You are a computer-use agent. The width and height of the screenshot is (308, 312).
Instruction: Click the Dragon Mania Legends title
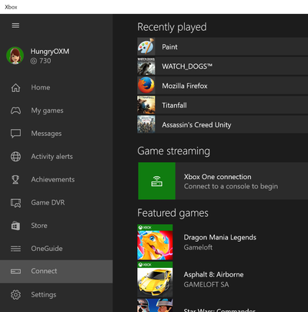point(220,237)
